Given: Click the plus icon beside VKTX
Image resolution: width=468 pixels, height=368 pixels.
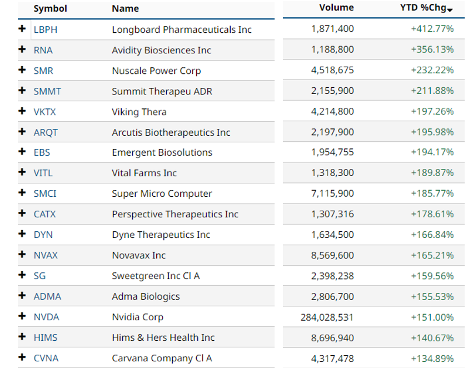Looking at the screenshot, I should click(22, 111).
